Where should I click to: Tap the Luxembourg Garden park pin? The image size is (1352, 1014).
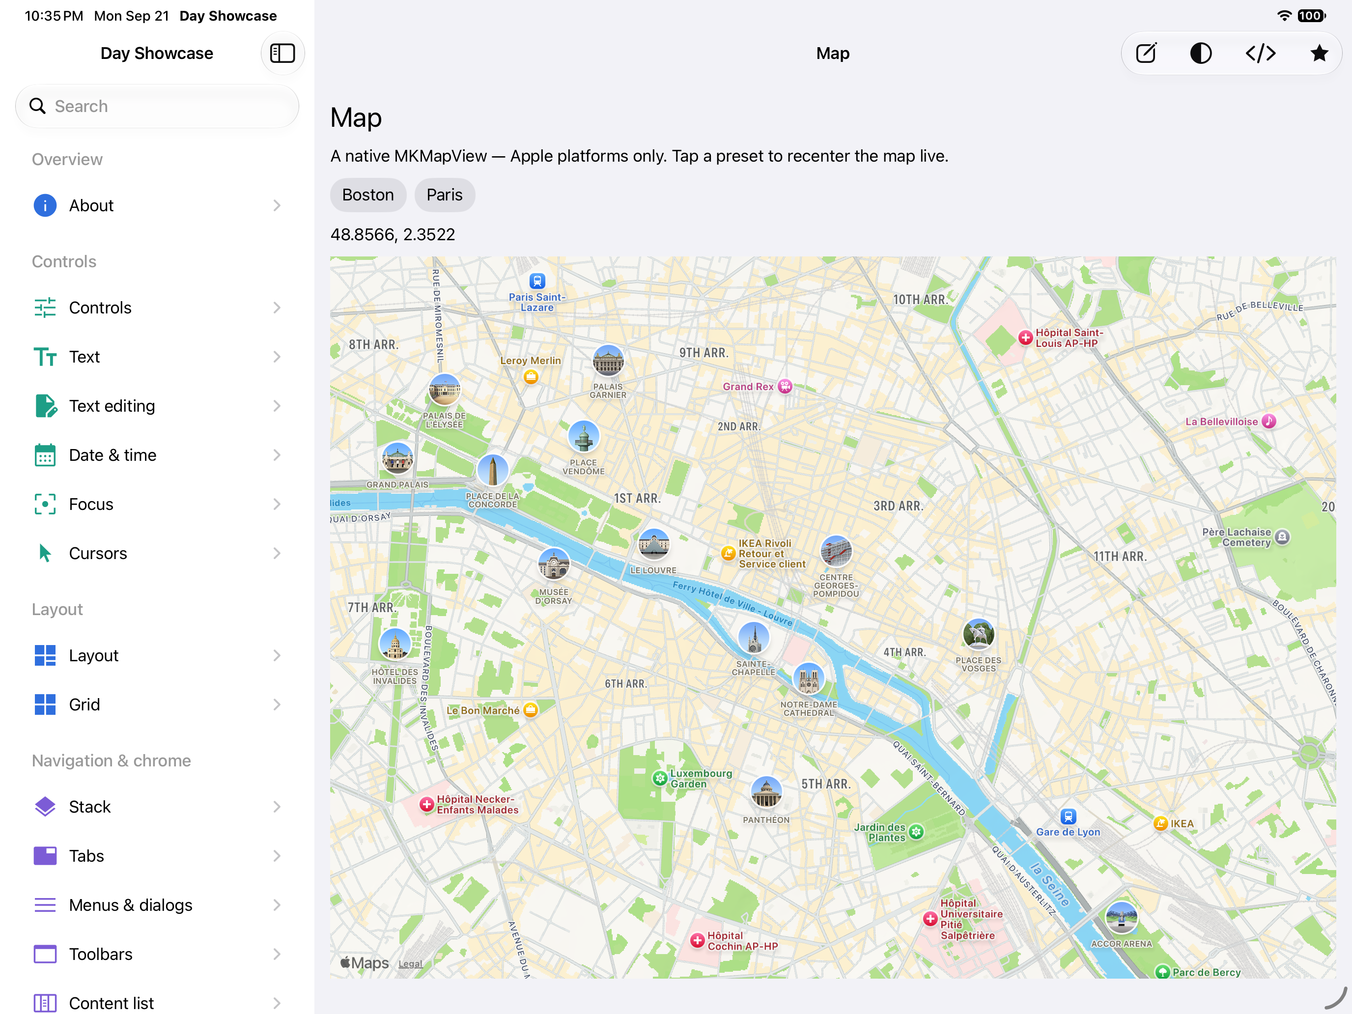(659, 779)
